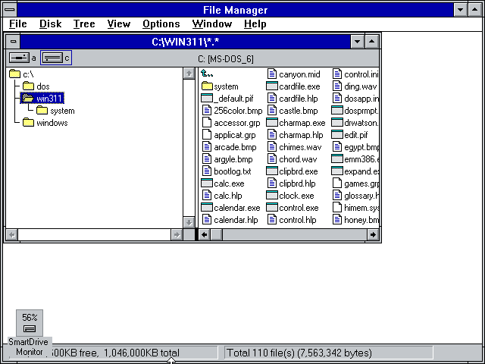The height and width of the screenshot is (364, 485).
Task: Click the C: [MS-DOS_6] volume label
Action: coord(226,59)
